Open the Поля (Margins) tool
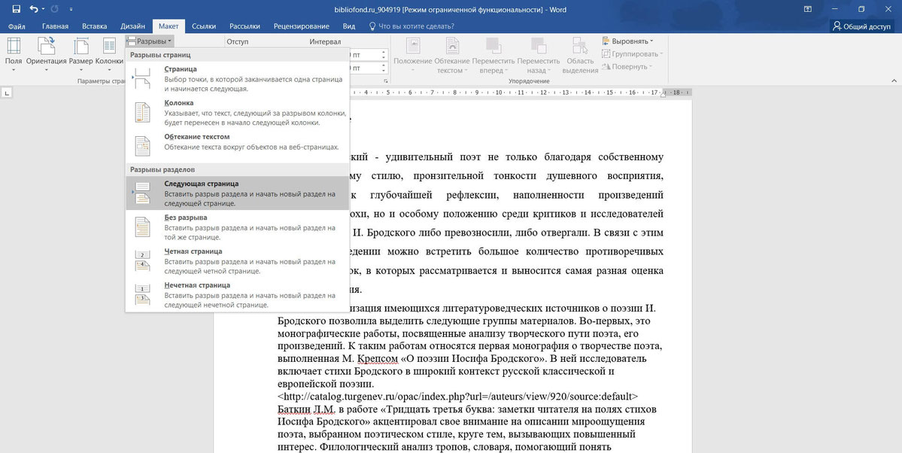The image size is (902, 453). 13,60
